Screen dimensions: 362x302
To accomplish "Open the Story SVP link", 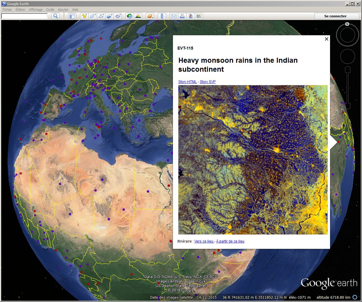I will pos(208,82).
